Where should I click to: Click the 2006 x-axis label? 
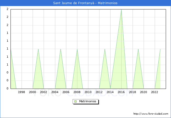[66, 92]
